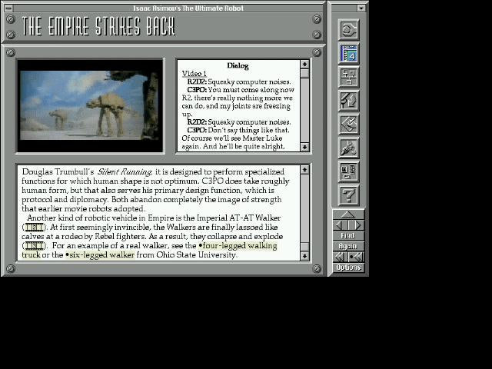Click the Again button
Screen dimensions: 492x369
point(348,246)
